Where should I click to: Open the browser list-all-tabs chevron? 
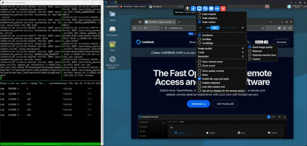point(271,22)
